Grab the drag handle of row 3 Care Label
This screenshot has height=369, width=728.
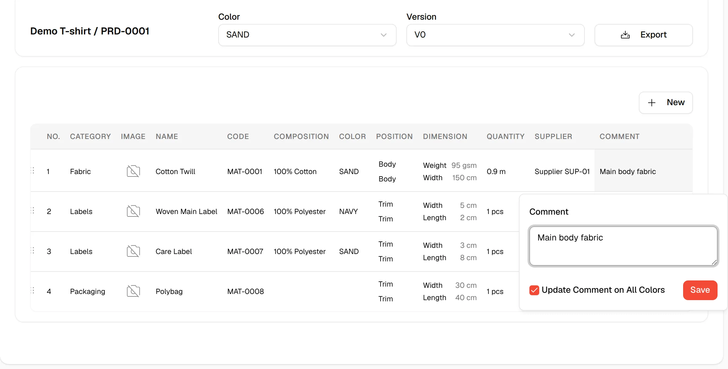pos(33,251)
